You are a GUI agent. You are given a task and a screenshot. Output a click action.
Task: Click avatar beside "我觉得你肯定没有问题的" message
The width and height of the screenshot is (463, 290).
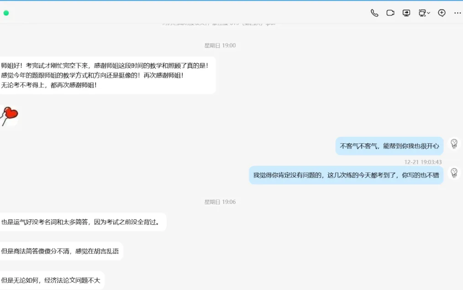454,172
